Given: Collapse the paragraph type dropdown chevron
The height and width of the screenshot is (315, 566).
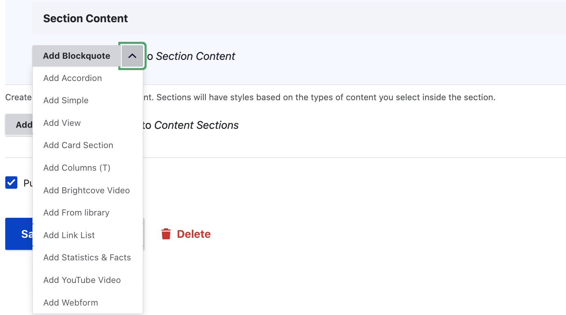Looking at the screenshot, I should click(132, 56).
